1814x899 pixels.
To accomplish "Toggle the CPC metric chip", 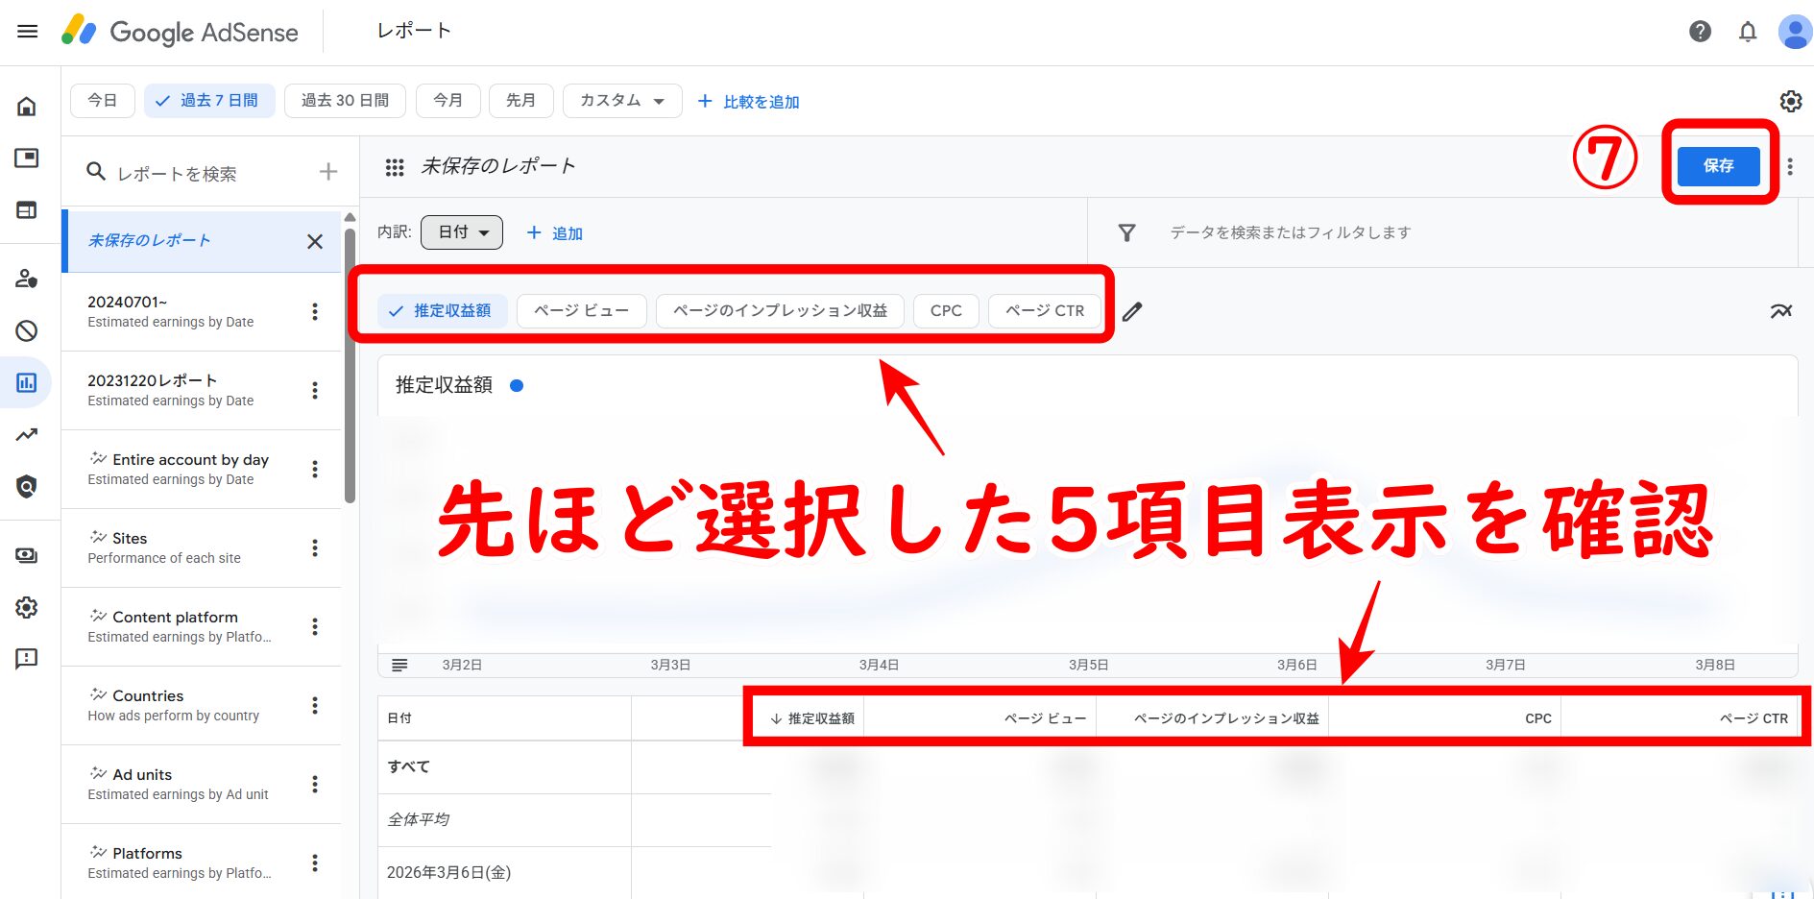I will point(945,311).
